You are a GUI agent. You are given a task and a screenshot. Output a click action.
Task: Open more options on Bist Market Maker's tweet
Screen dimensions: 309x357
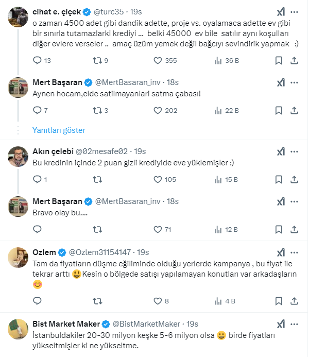[x=294, y=324]
